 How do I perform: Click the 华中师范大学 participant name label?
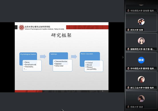click(143, 68)
